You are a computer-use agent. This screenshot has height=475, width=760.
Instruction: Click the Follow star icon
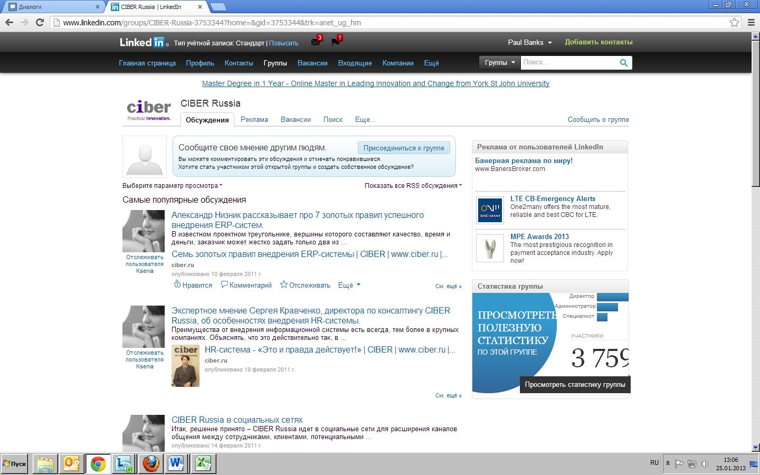coord(284,284)
